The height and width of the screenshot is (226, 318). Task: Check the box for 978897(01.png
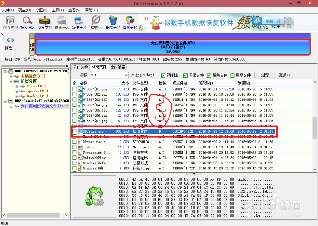(x=74, y=89)
